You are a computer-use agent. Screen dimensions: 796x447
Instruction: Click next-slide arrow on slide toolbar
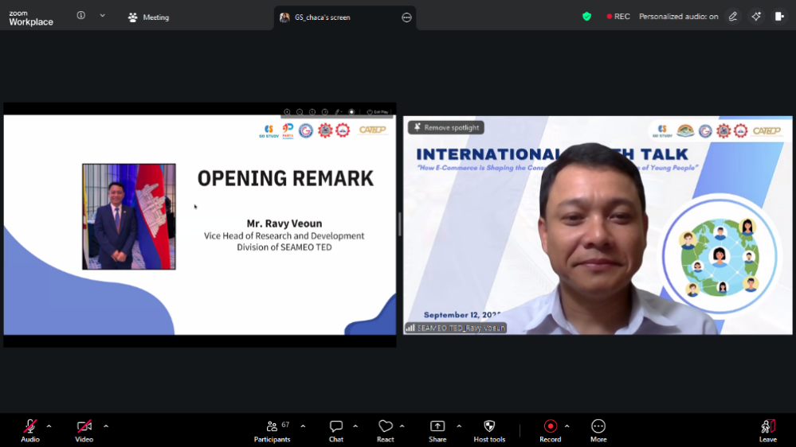(x=325, y=112)
